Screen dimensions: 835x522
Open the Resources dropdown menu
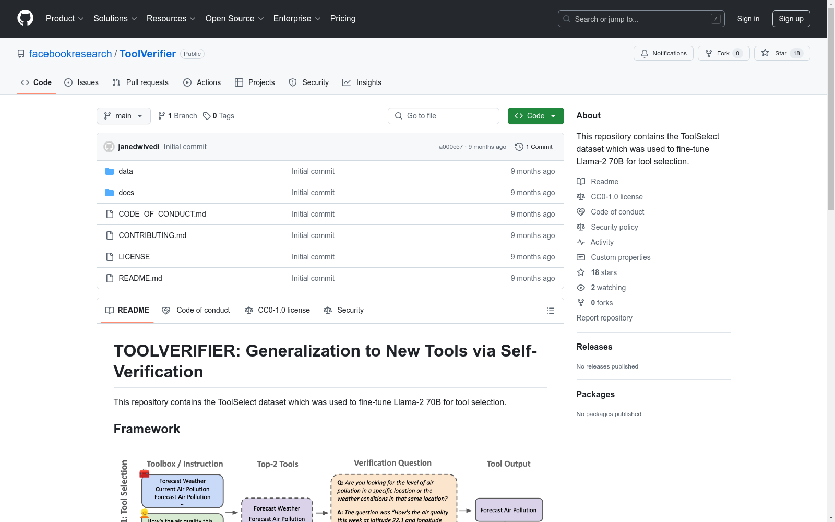pos(171,19)
